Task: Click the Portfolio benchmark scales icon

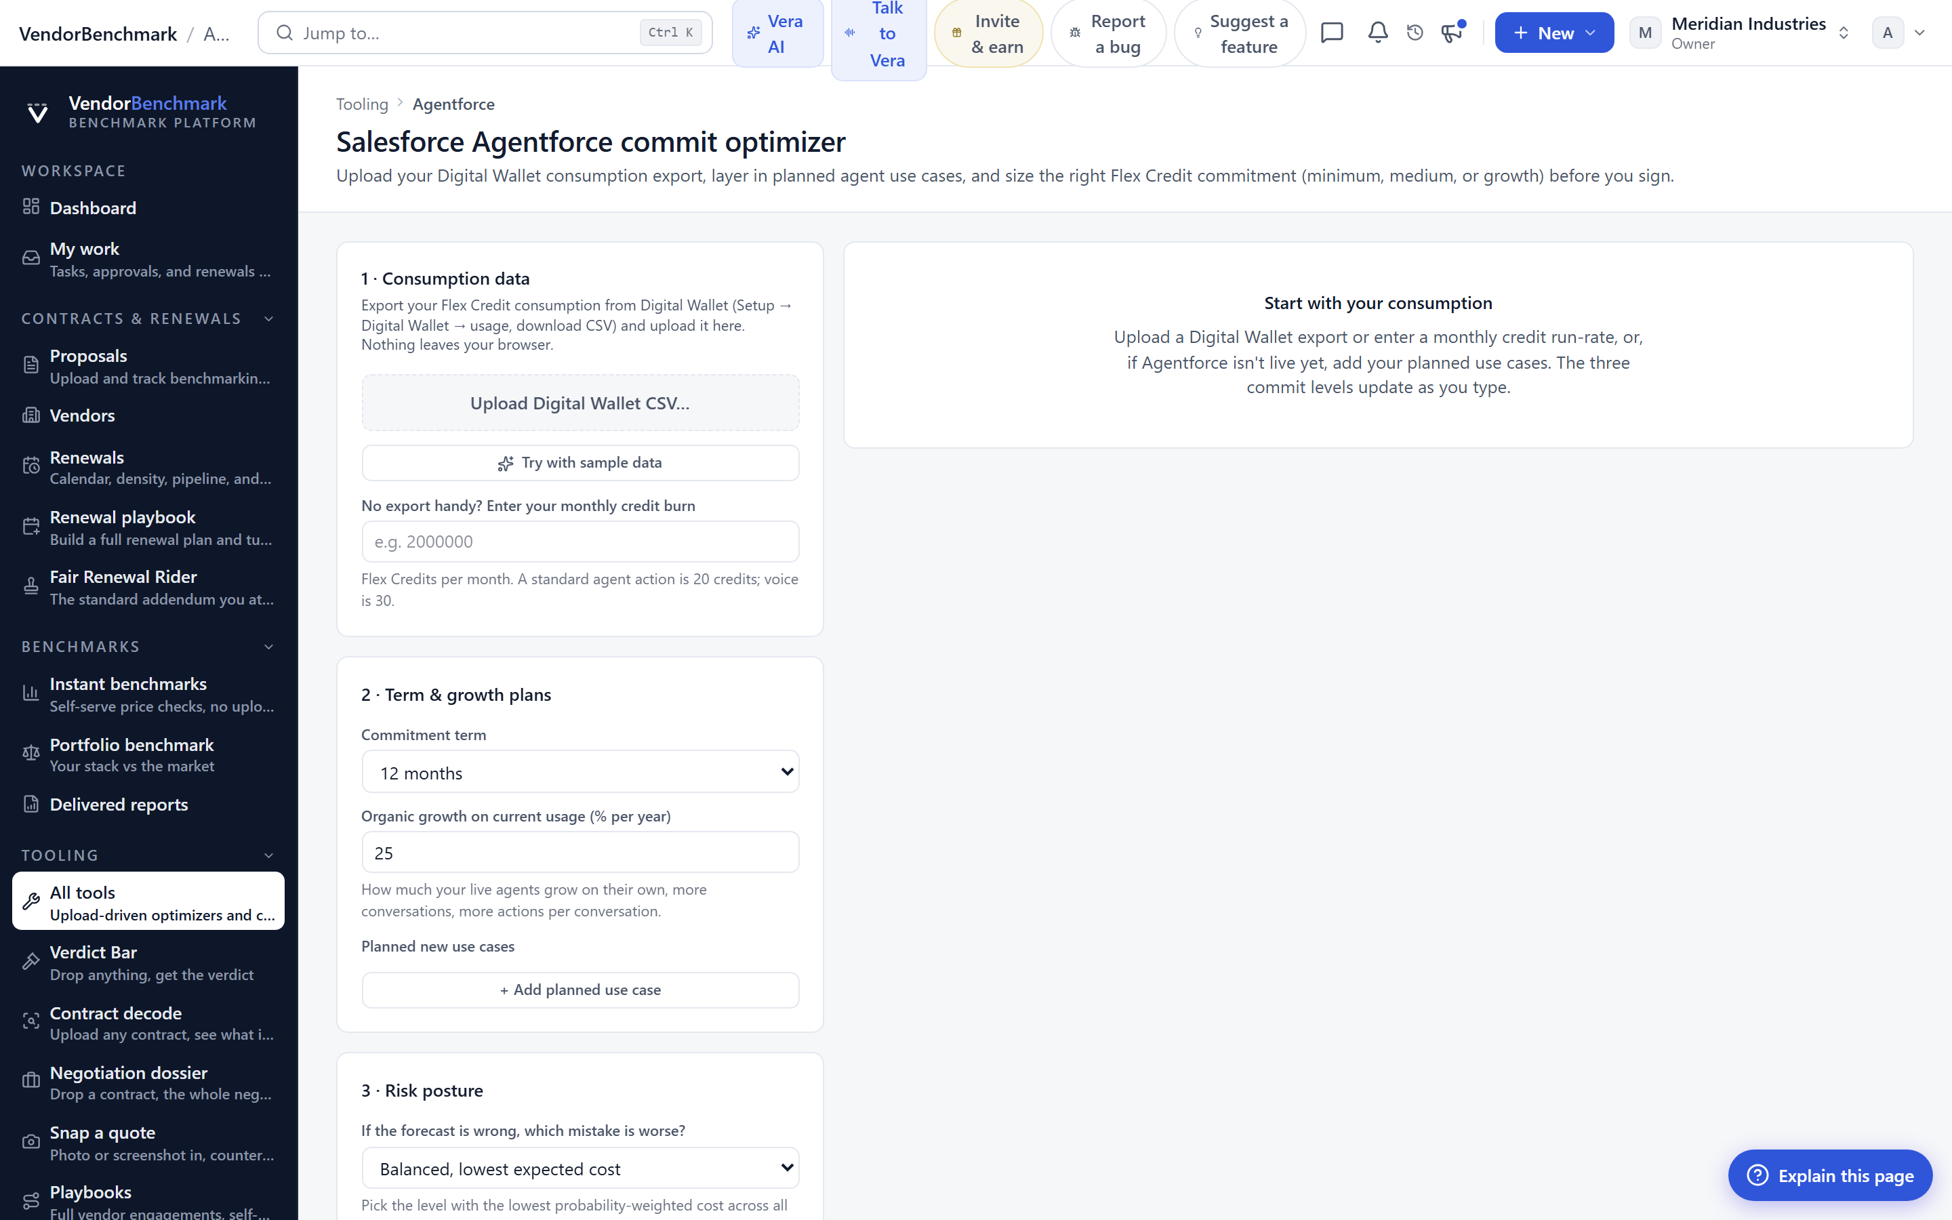Action: tap(30, 754)
